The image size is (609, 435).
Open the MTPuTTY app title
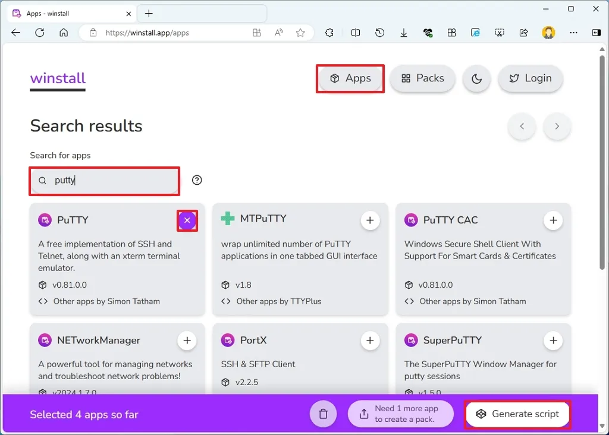click(263, 219)
